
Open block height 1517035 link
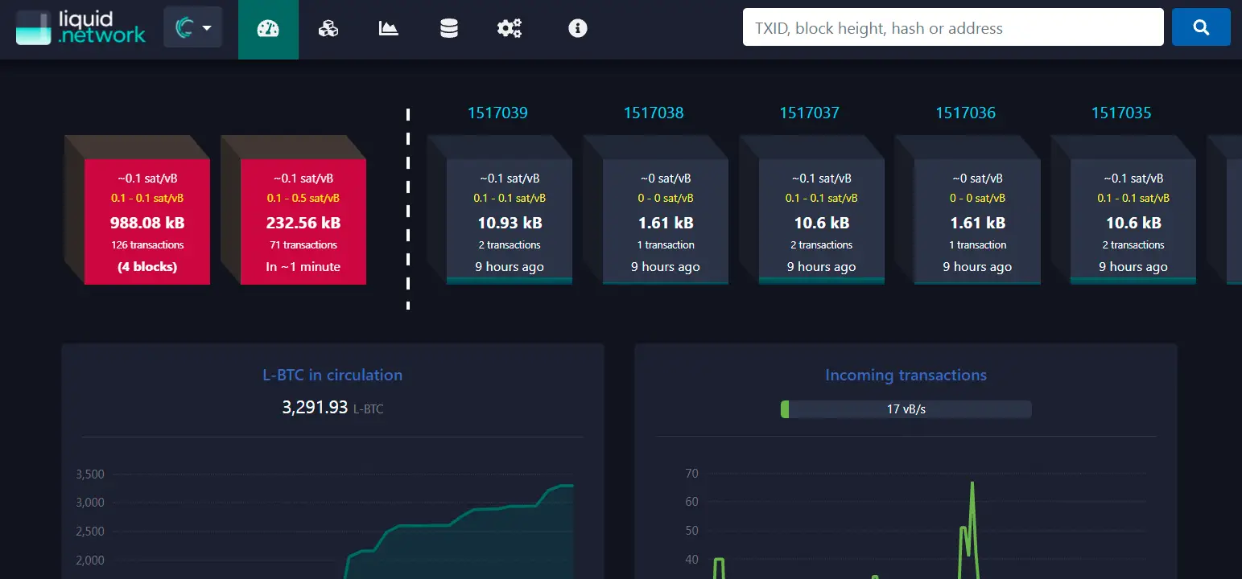coord(1121,113)
